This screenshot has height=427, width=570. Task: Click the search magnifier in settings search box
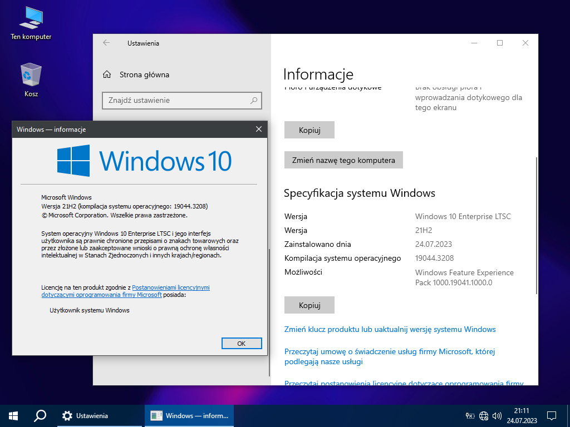[x=254, y=101]
